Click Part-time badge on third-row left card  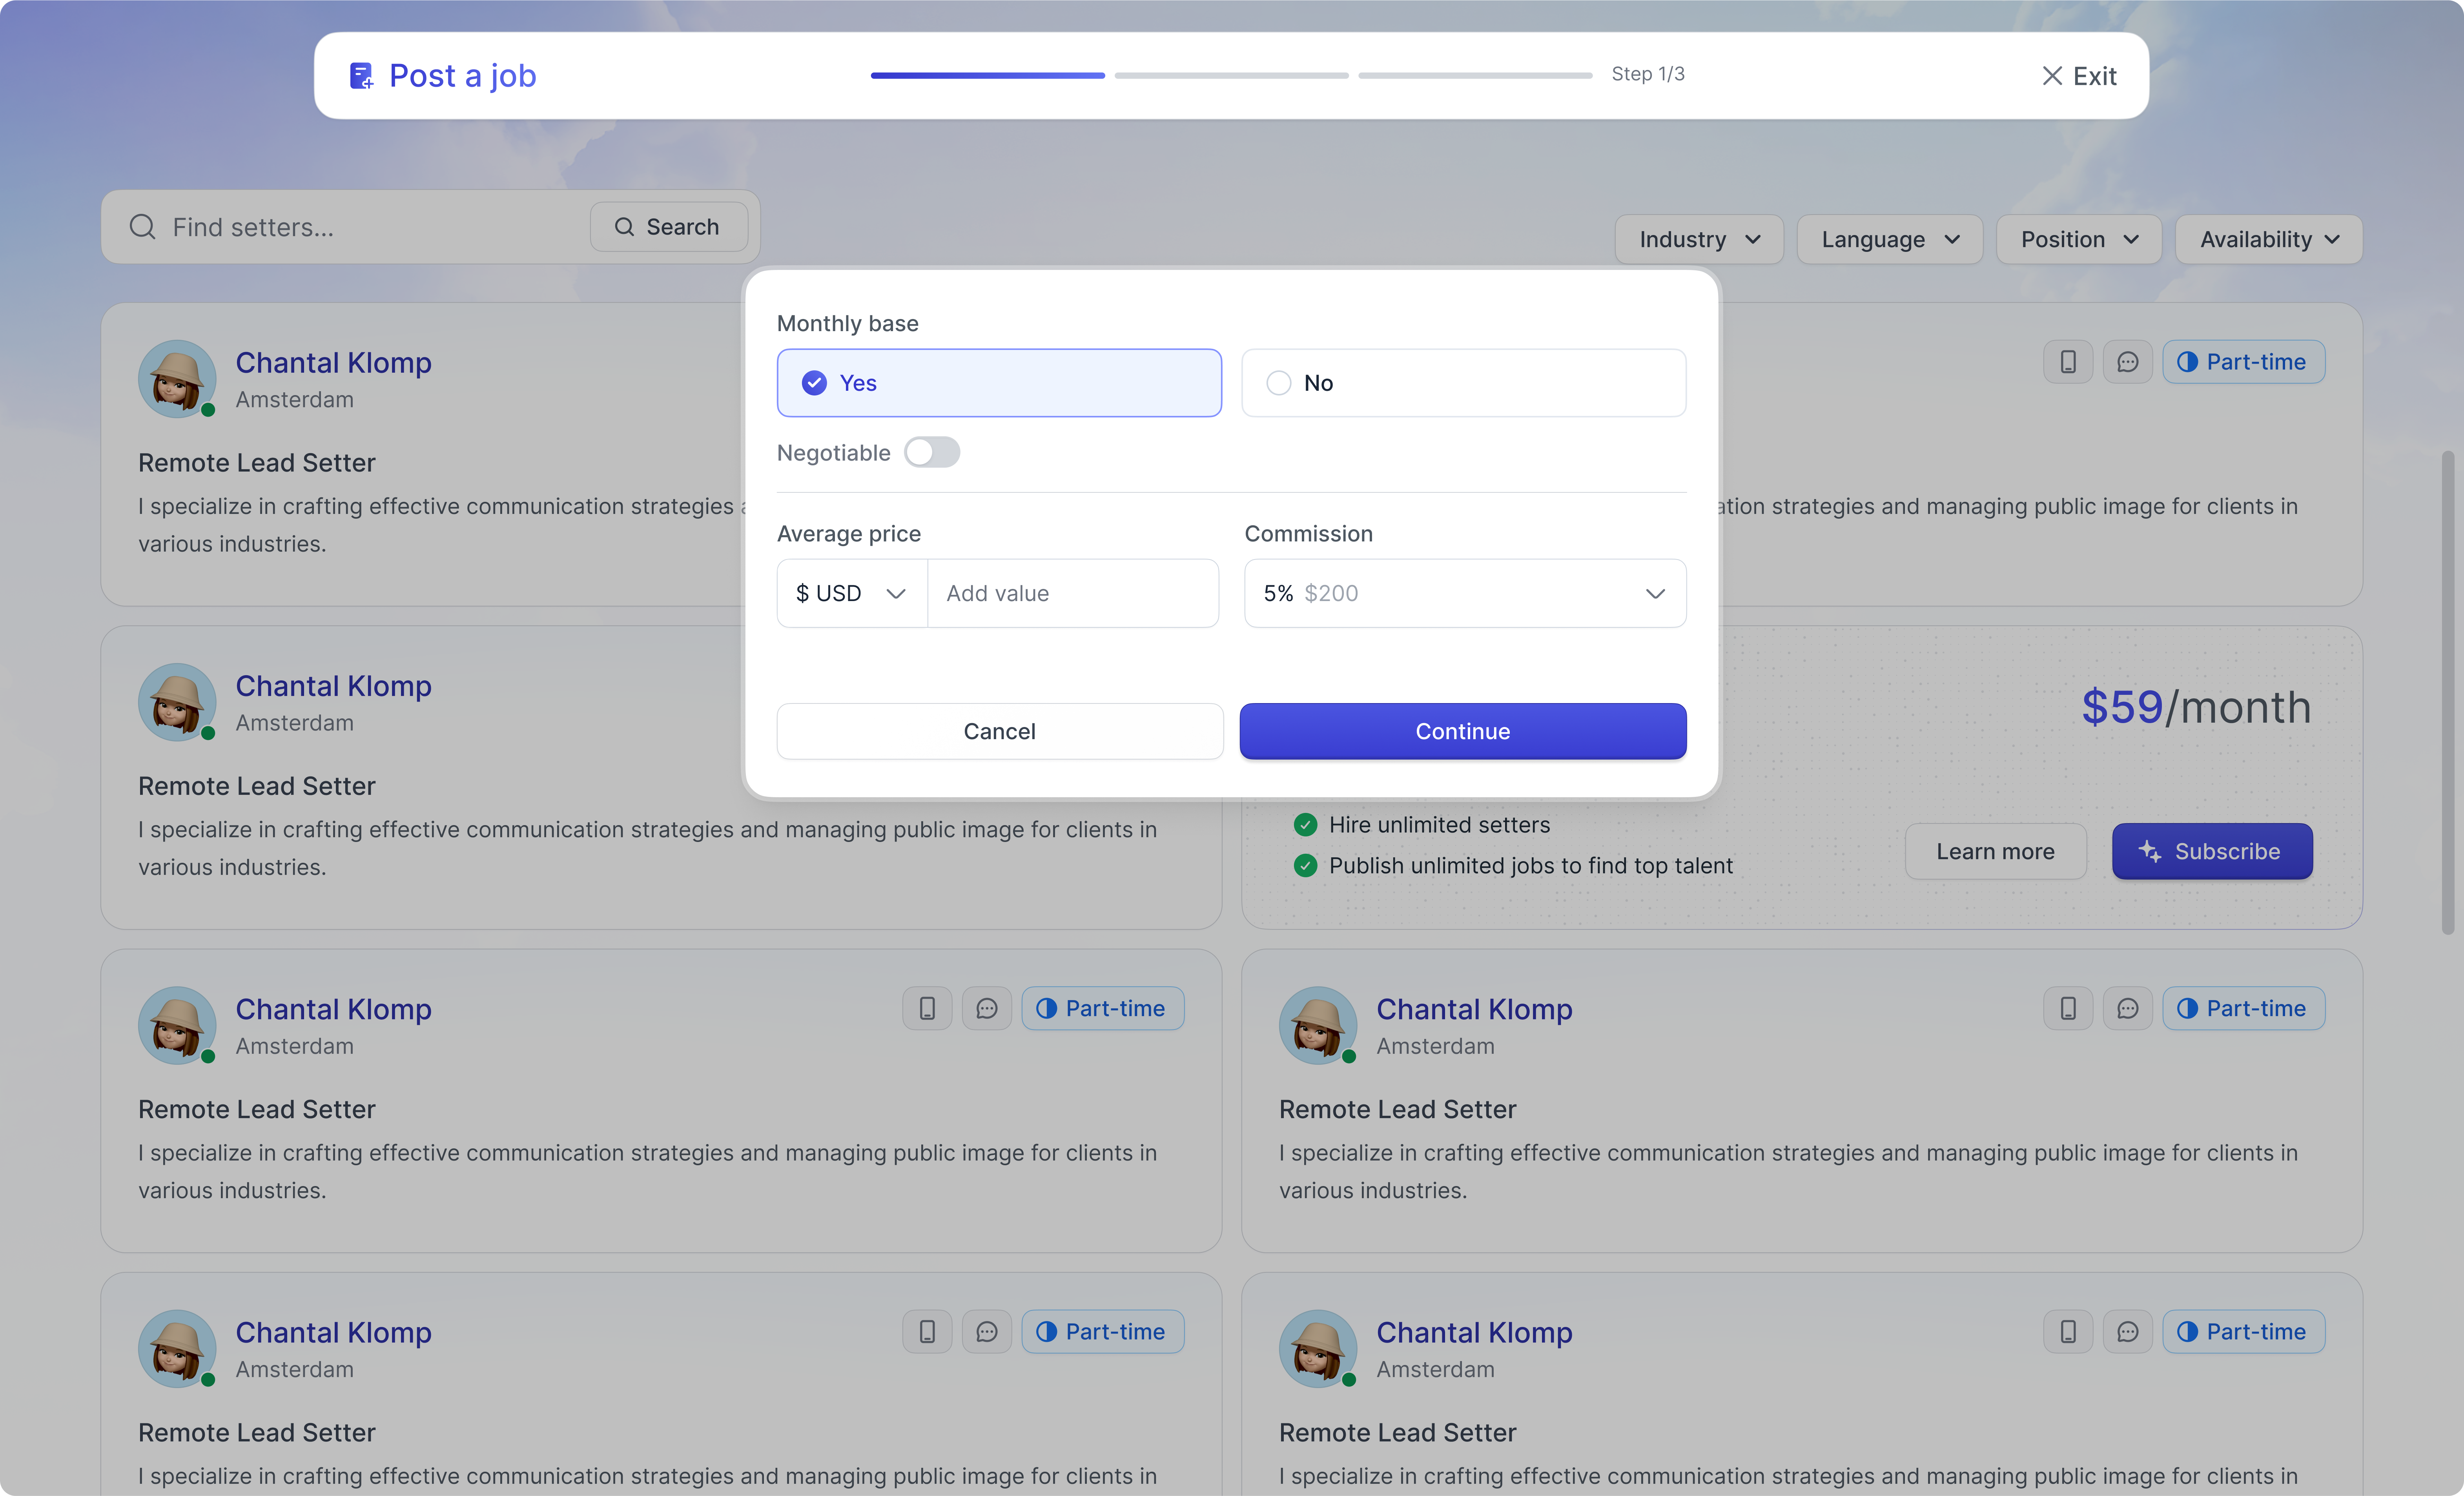[x=1102, y=1008]
